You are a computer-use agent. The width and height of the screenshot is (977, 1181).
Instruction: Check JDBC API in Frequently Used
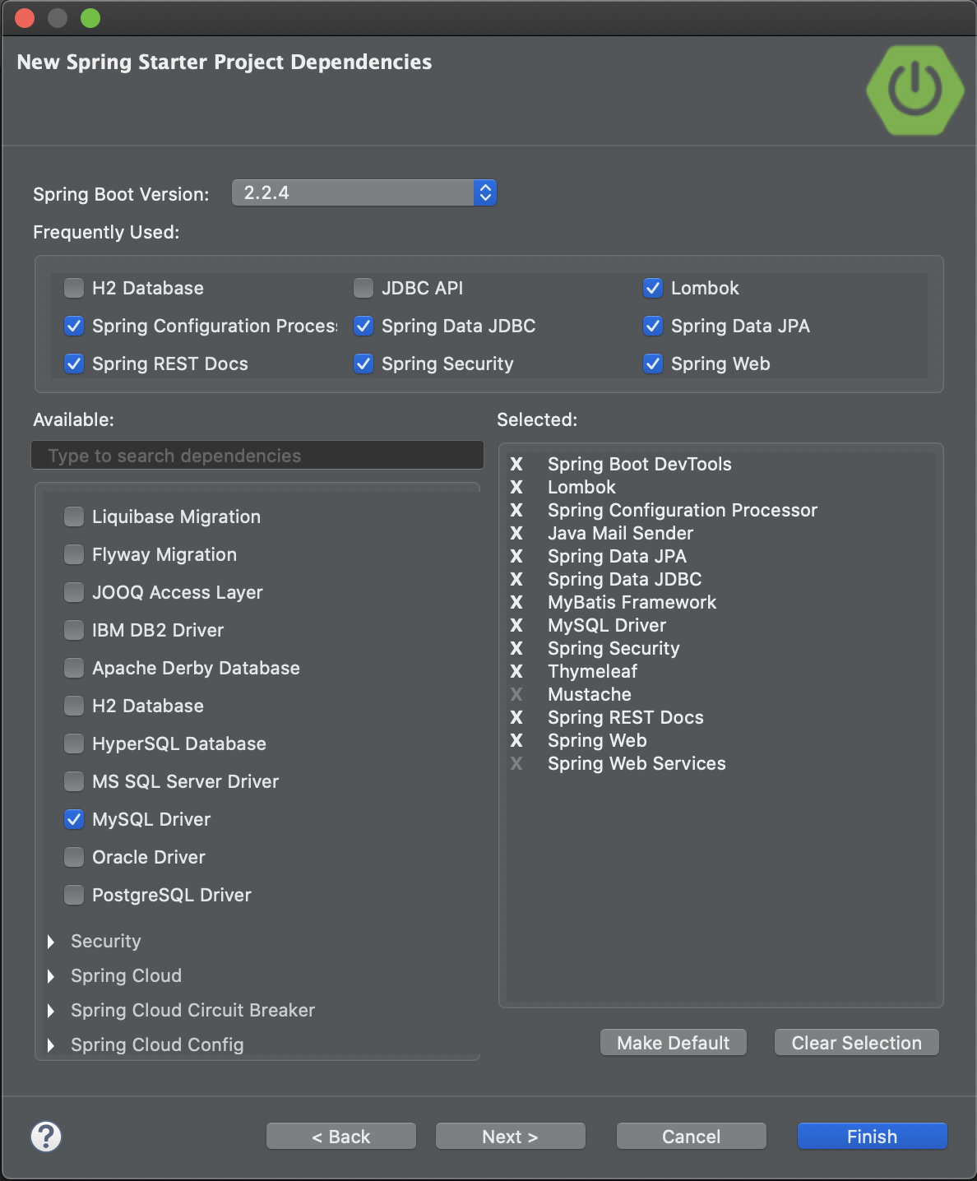(x=363, y=288)
